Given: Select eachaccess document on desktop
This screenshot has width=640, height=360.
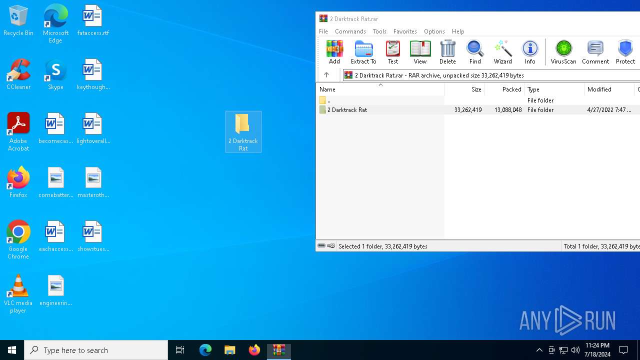Looking at the screenshot, I should pyautogui.click(x=55, y=237).
